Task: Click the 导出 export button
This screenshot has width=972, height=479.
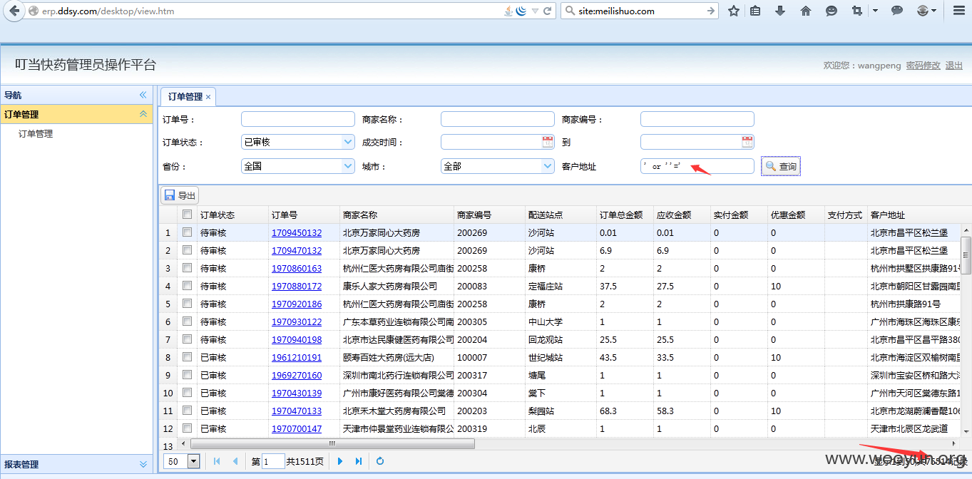Action: (x=180, y=195)
